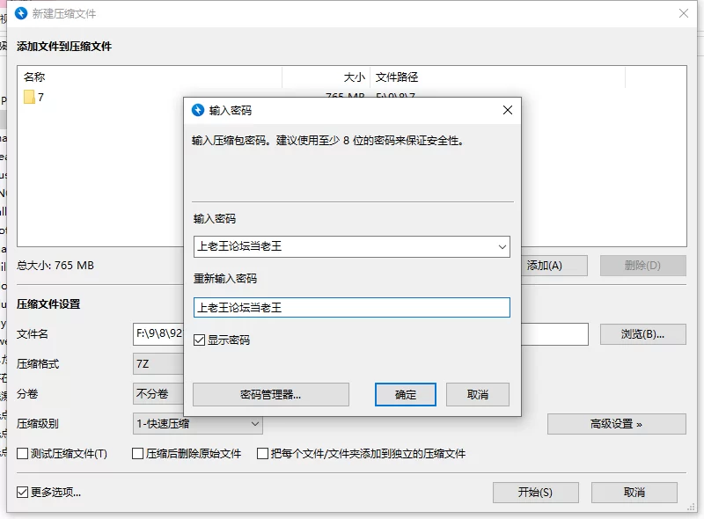The height and width of the screenshot is (519, 704).
Task: Open the 压缩格式 7Z dropdown
Action: 158,363
